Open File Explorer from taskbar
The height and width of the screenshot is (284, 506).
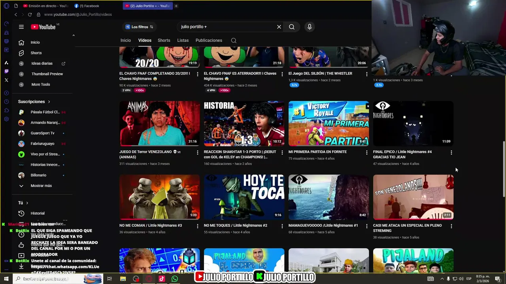pyautogui.click(x=123, y=279)
